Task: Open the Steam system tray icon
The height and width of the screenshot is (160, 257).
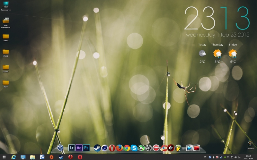Action: tap(221, 157)
